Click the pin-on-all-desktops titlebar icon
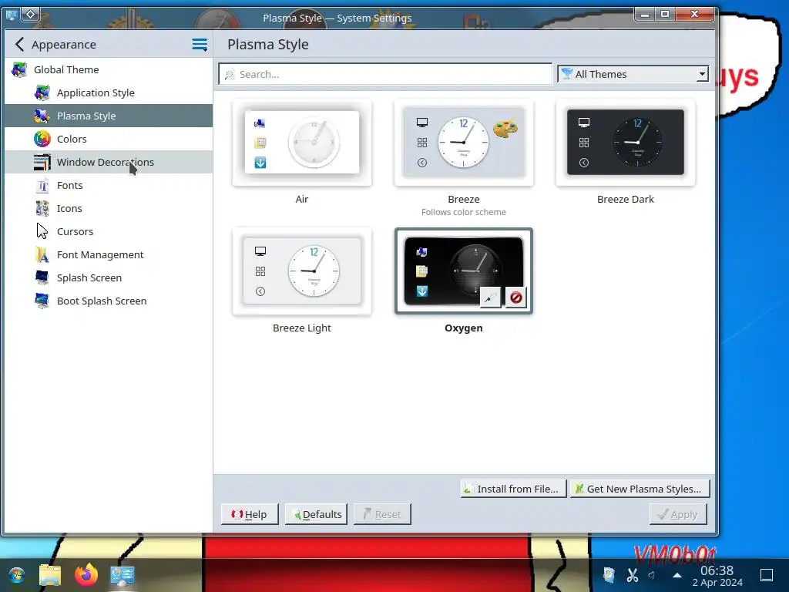This screenshot has height=592, width=789. pyautogui.click(x=30, y=14)
